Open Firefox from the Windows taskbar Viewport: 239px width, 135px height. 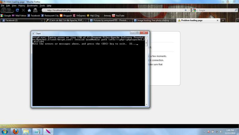pyautogui.click(x=15, y=131)
